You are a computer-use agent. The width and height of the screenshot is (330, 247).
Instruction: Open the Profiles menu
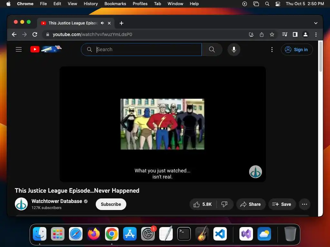(x=140, y=4)
